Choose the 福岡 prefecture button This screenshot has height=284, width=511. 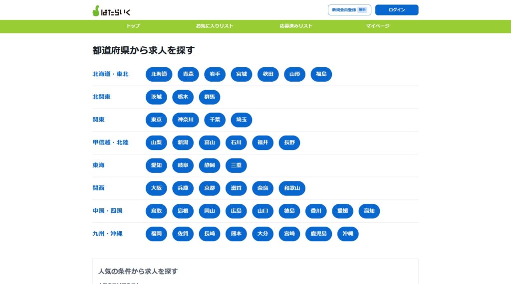click(x=156, y=234)
